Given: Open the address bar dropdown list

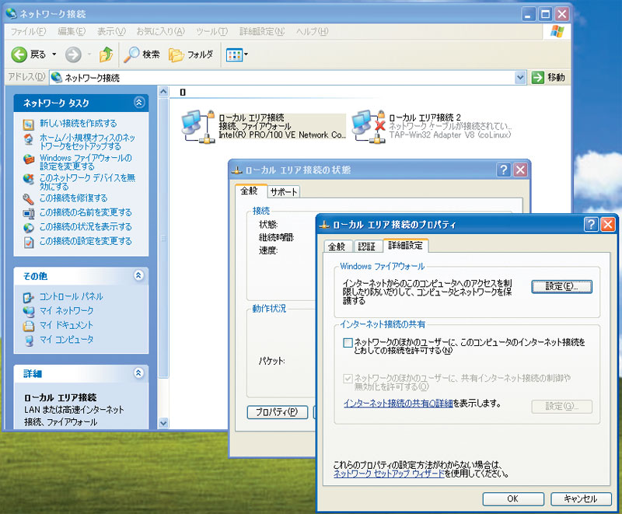Looking at the screenshot, I should 521,77.
